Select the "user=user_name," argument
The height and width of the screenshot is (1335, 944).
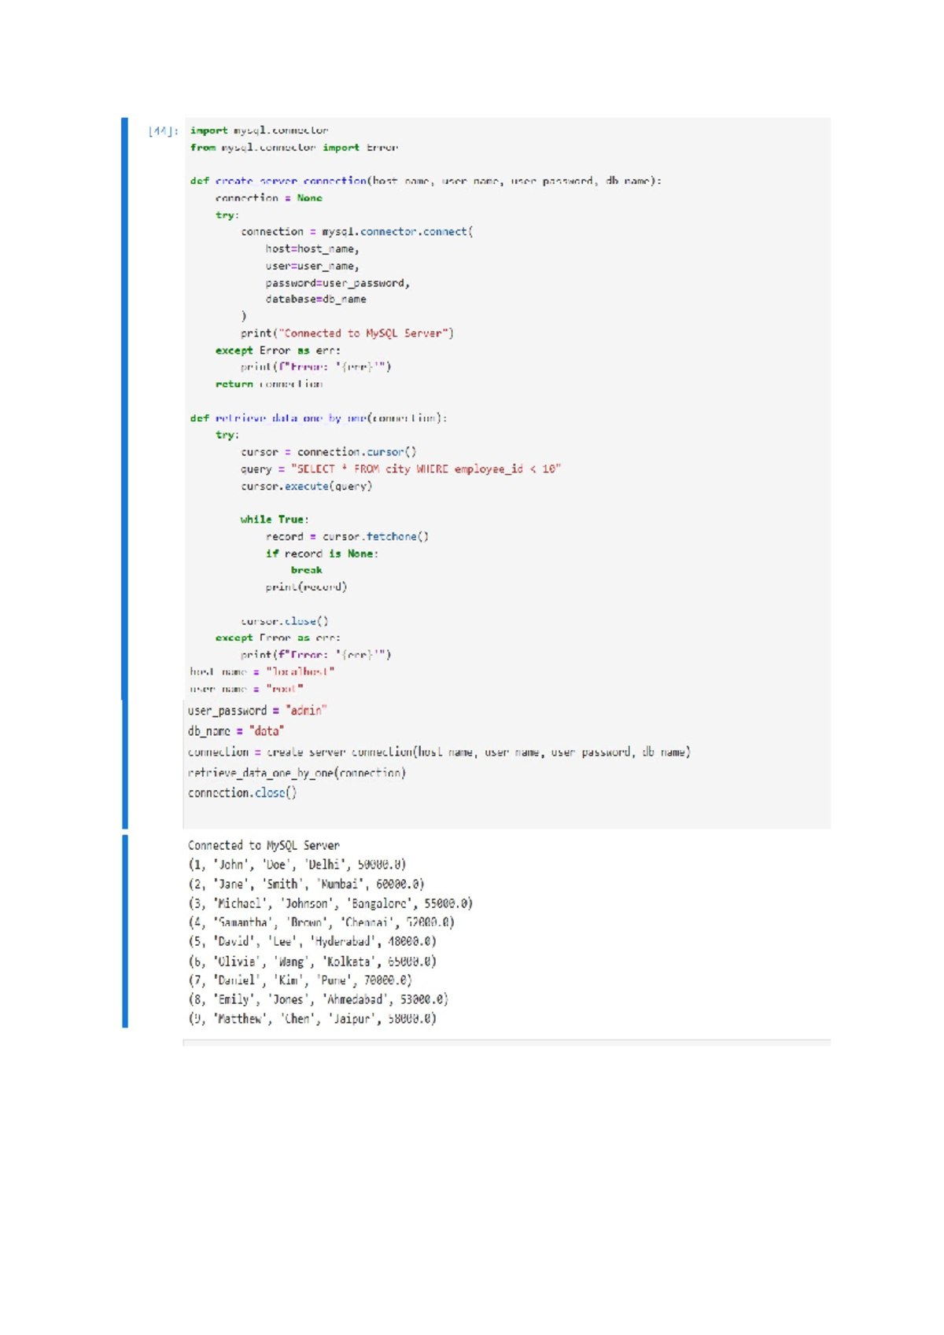(312, 266)
